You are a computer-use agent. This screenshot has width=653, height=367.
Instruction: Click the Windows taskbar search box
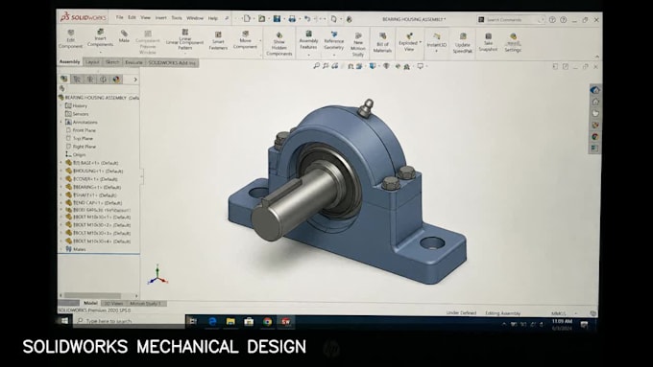129,321
